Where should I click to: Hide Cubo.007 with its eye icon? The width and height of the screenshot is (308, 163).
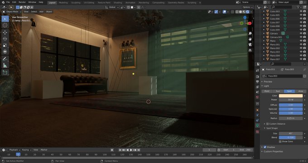(301, 22)
